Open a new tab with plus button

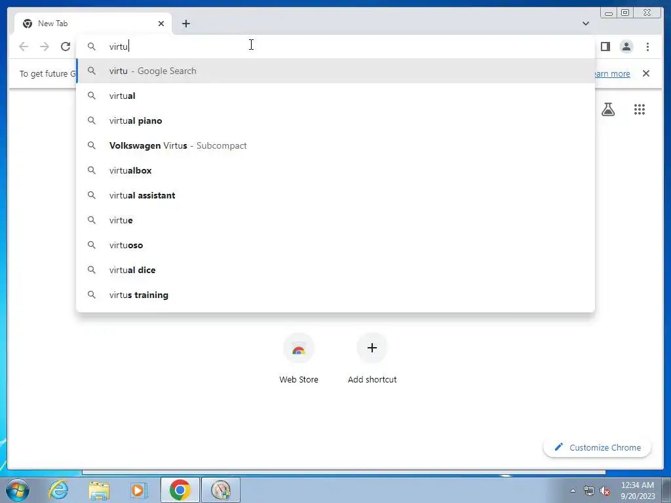[x=185, y=24]
